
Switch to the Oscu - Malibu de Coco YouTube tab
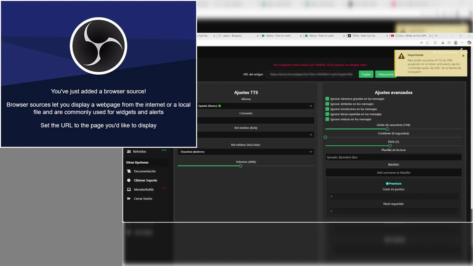[x=411, y=36]
